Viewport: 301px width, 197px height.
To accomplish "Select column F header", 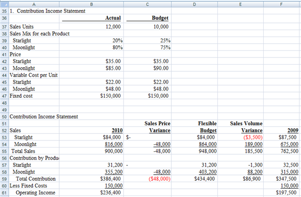I will [282, 4].
